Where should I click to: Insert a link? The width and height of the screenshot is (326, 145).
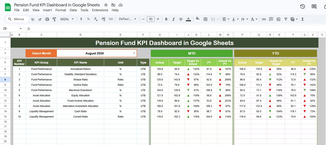264,19
